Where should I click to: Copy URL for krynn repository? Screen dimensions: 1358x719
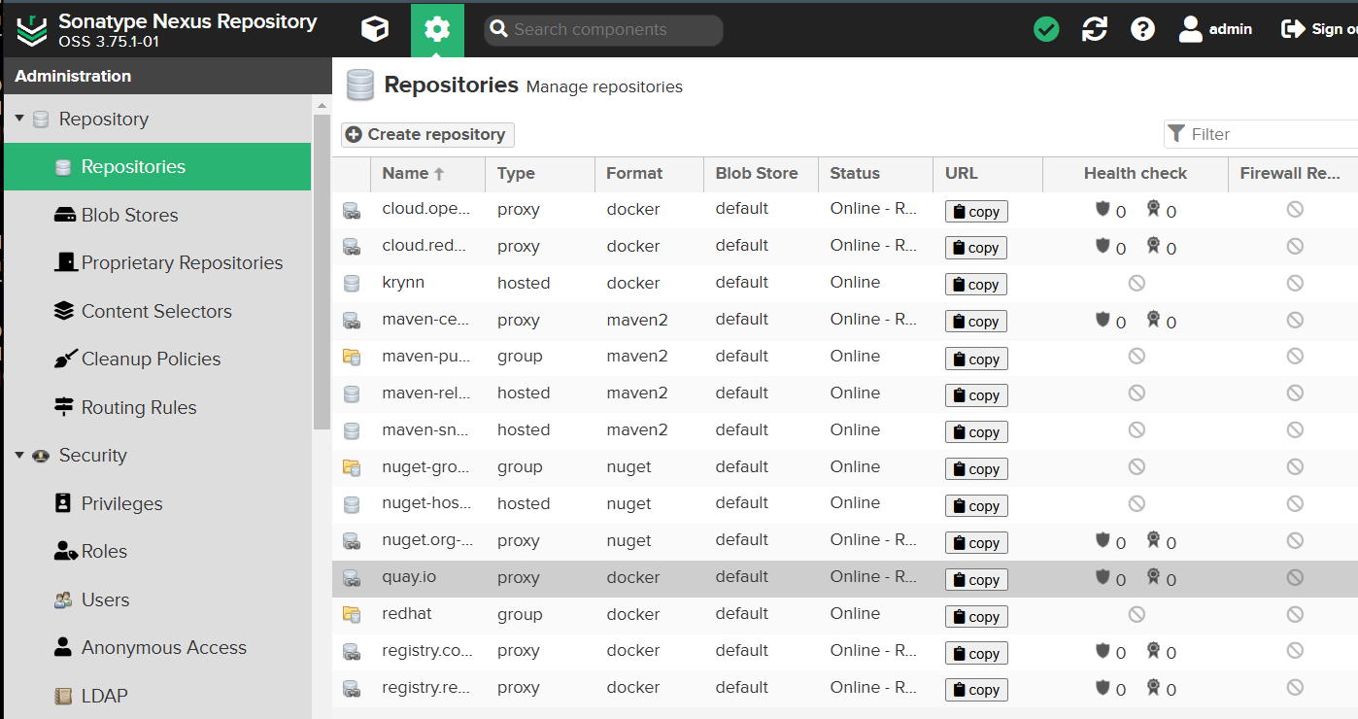(x=975, y=285)
